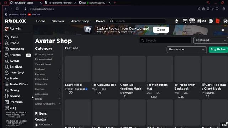The height and width of the screenshot is (128, 228).
Task: Go to Avatar Shop in top navigation
Action: pos(80,21)
